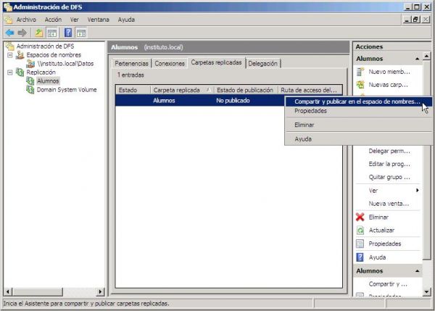Click the tree pane right scroll arrow

coord(100,291)
